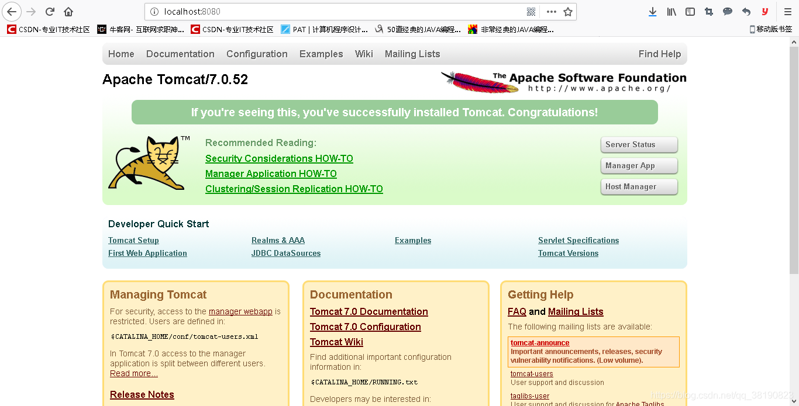Click the Read more... link
This screenshot has width=799, height=406.
click(134, 373)
